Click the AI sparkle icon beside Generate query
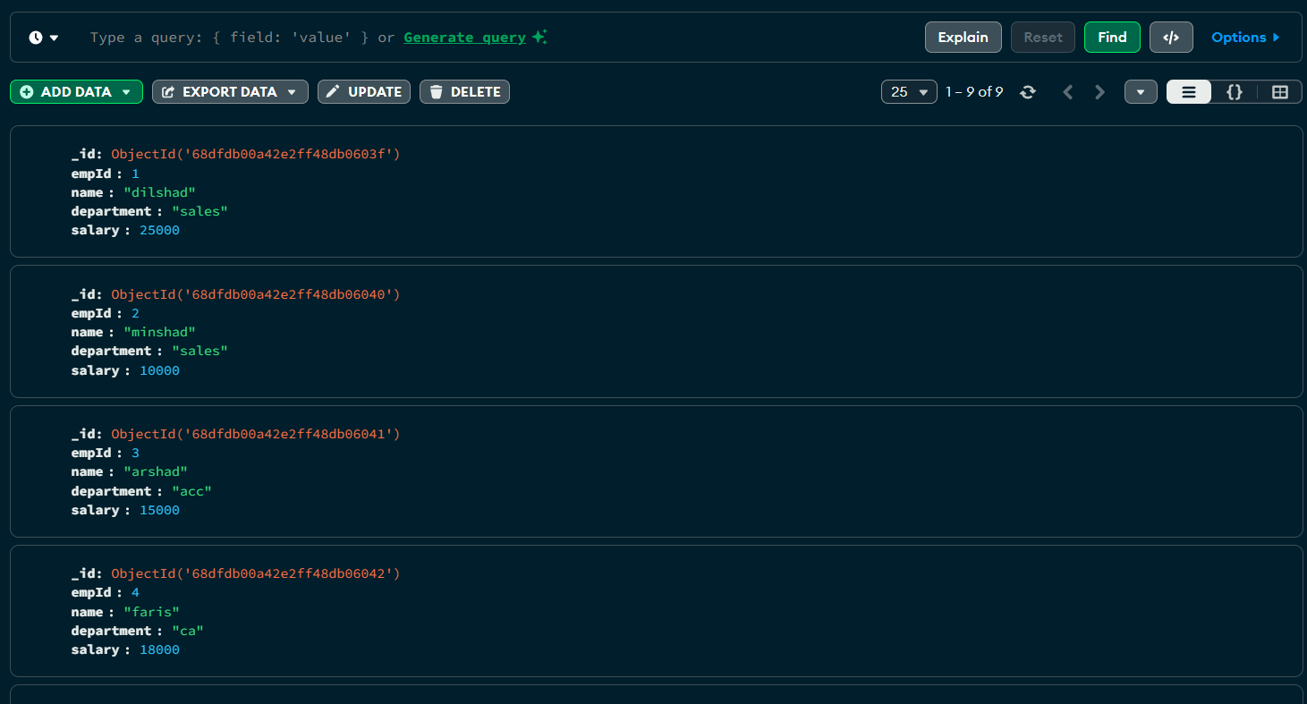Image resolution: width=1307 pixels, height=704 pixels. 539,37
